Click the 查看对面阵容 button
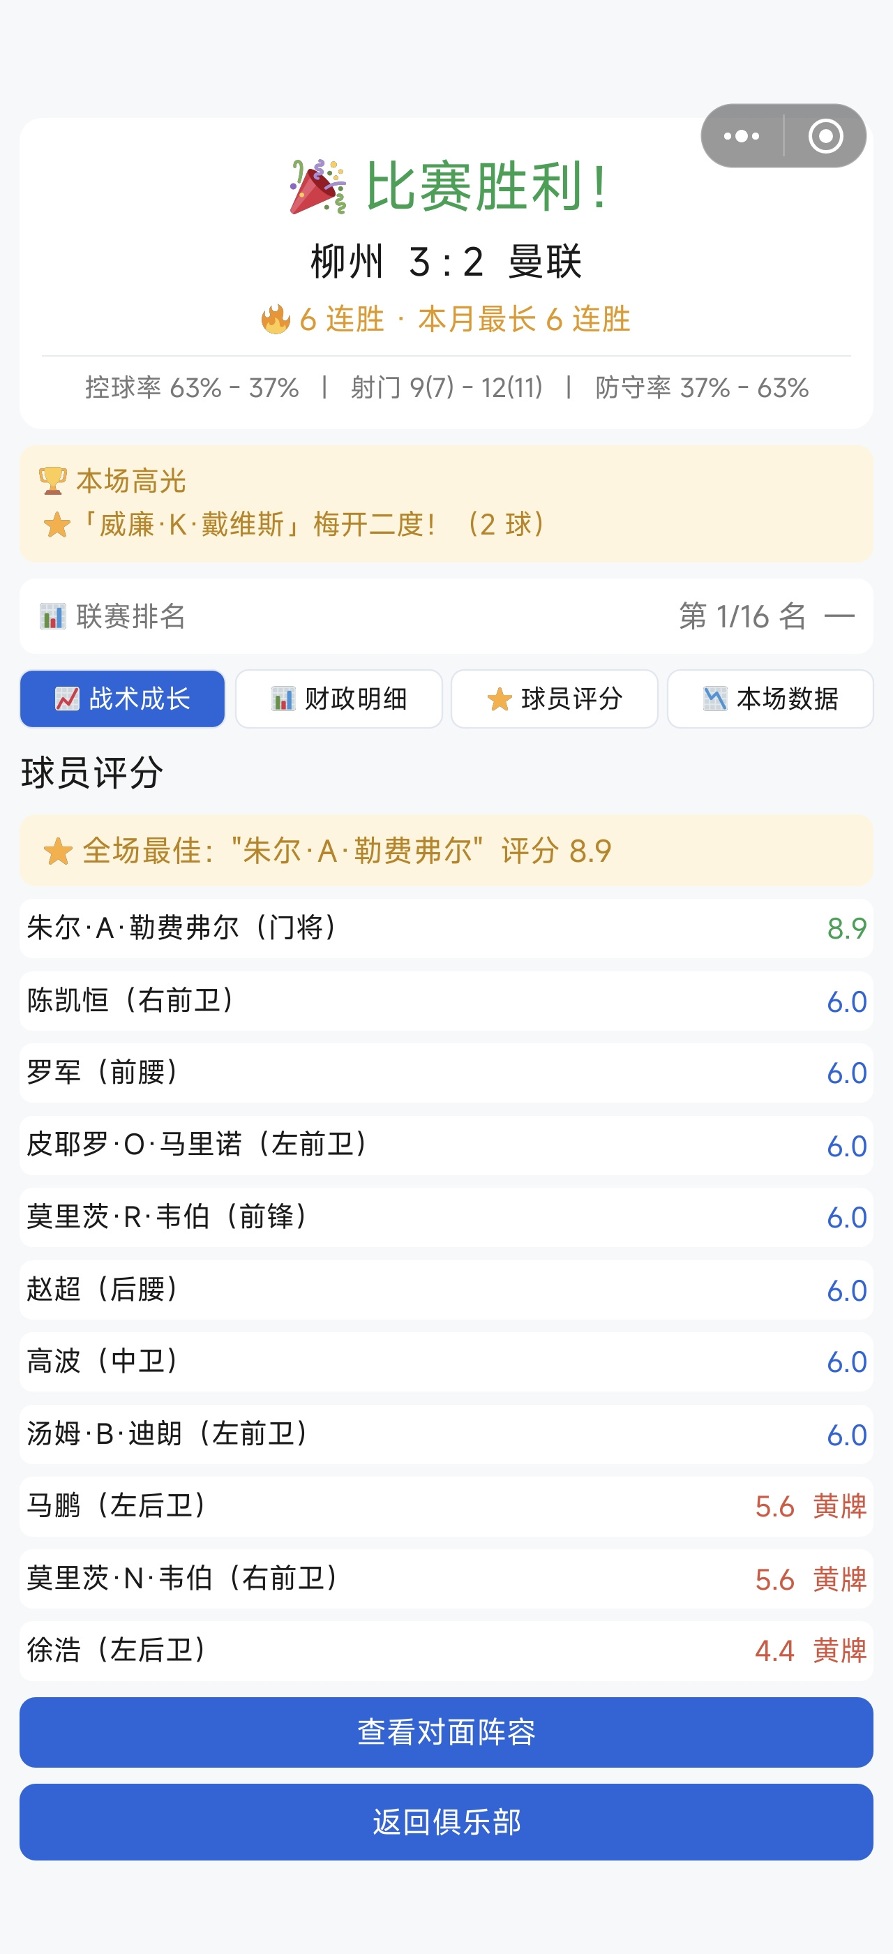The image size is (893, 1954). click(x=446, y=1732)
